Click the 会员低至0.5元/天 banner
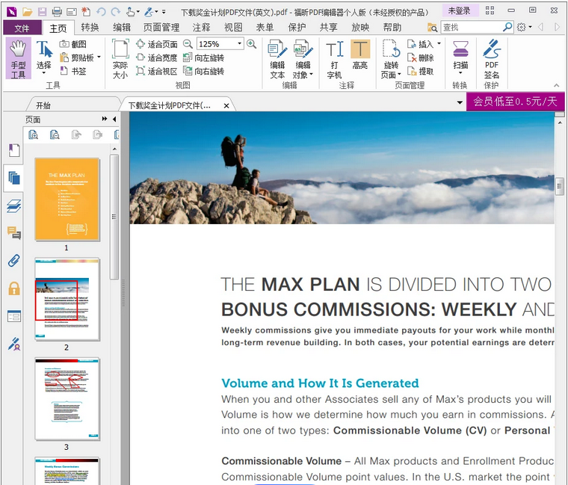This screenshot has height=485, width=568. pyautogui.click(x=515, y=101)
